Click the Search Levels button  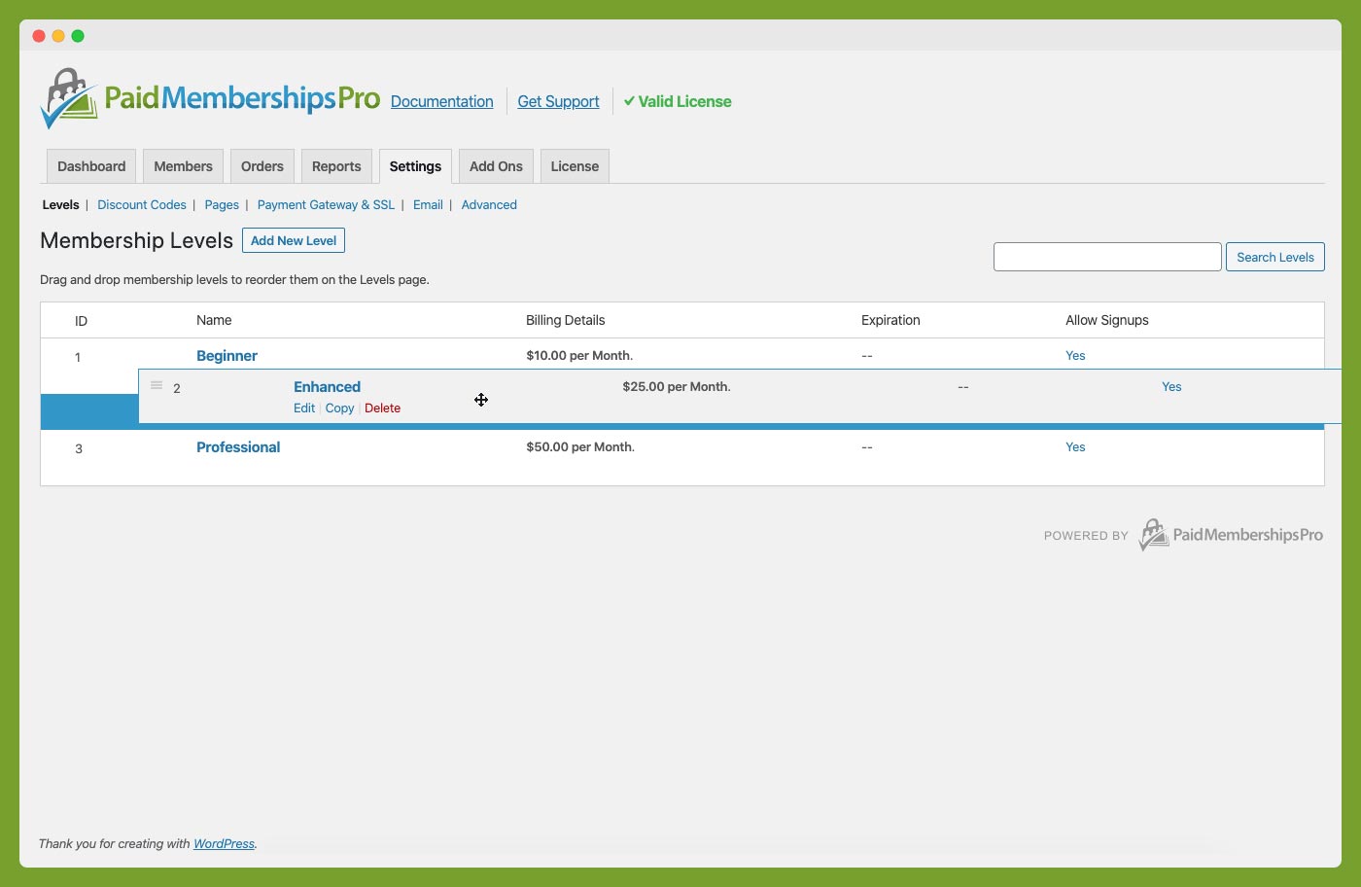tap(1274, 257)
